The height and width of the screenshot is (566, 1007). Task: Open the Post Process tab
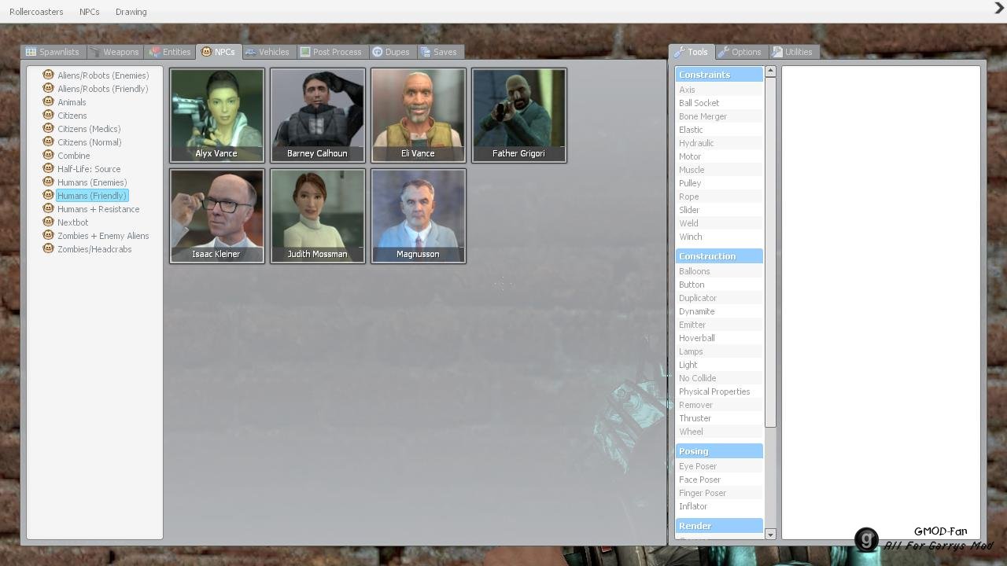(331, 52)
